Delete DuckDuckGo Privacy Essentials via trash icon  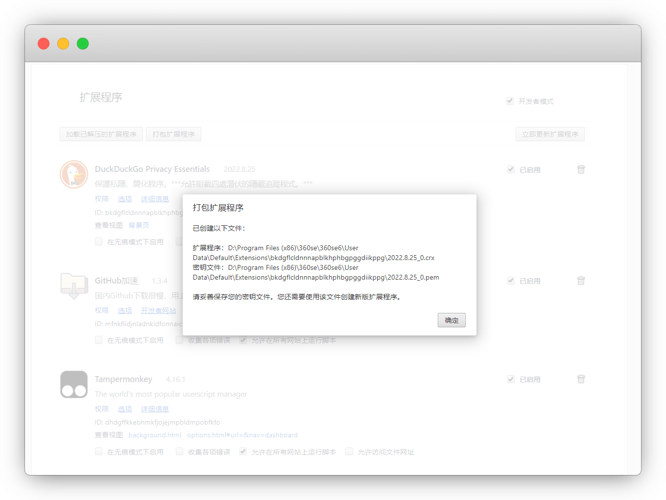581,169
